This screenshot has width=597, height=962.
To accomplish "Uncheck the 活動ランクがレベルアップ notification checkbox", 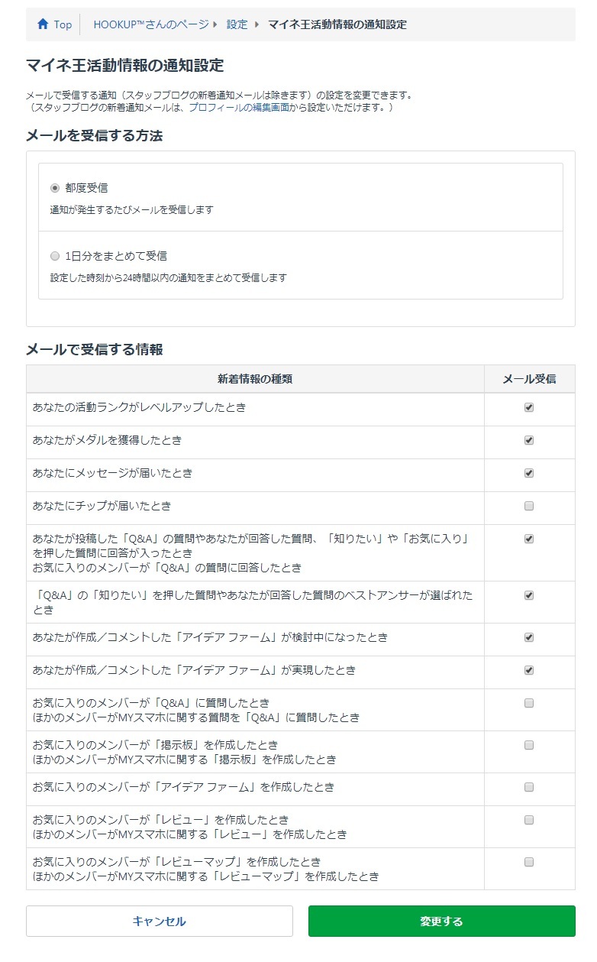I will 529,408.
